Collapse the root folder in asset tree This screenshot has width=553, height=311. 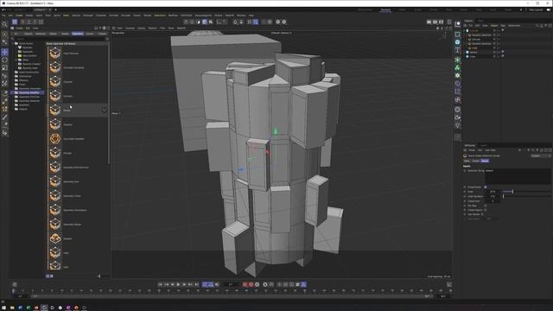pyautogui.click(x=13, y=43)
